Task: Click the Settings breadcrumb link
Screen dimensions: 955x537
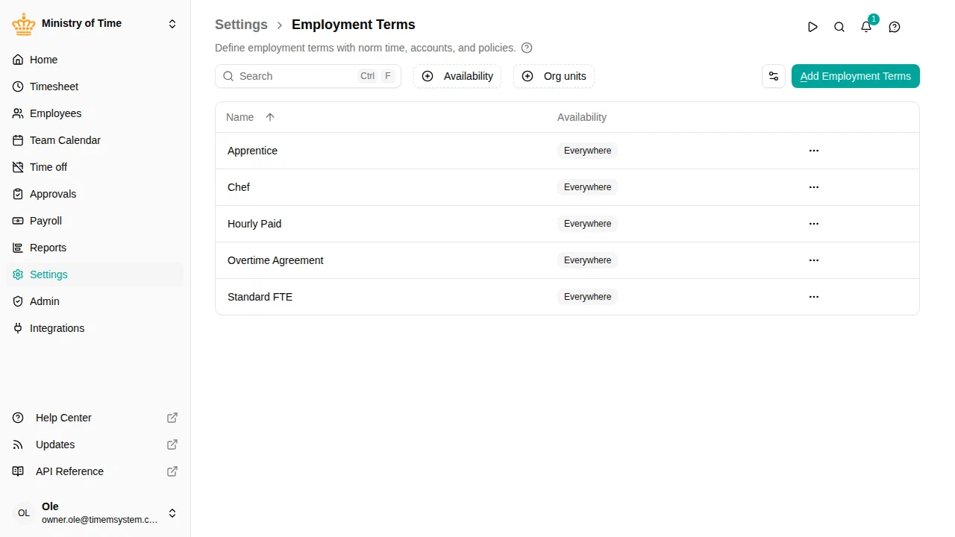Action: point(241,25)
